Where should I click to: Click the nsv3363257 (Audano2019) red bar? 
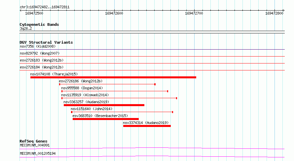104,105
